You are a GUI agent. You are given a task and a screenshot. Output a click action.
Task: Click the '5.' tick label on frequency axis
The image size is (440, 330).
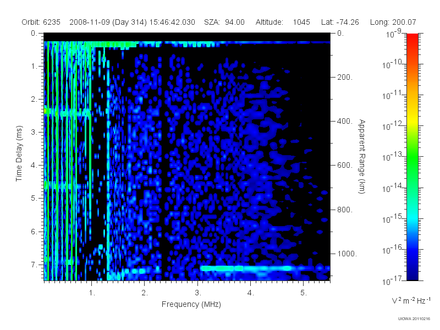[x=304, y=293]
